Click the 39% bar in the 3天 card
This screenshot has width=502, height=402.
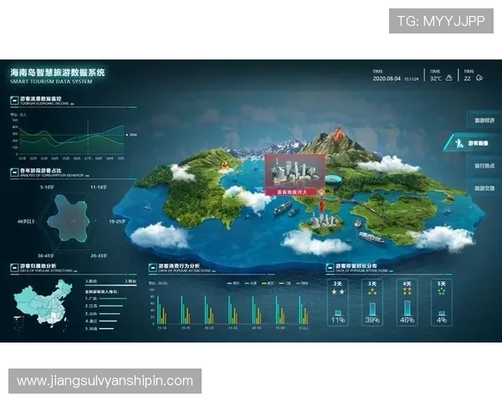pos(372,309)
